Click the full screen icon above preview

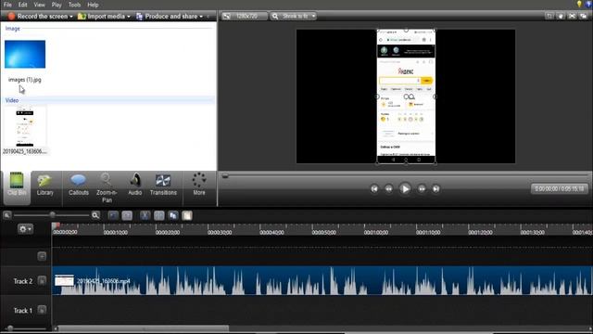point(573,16)
